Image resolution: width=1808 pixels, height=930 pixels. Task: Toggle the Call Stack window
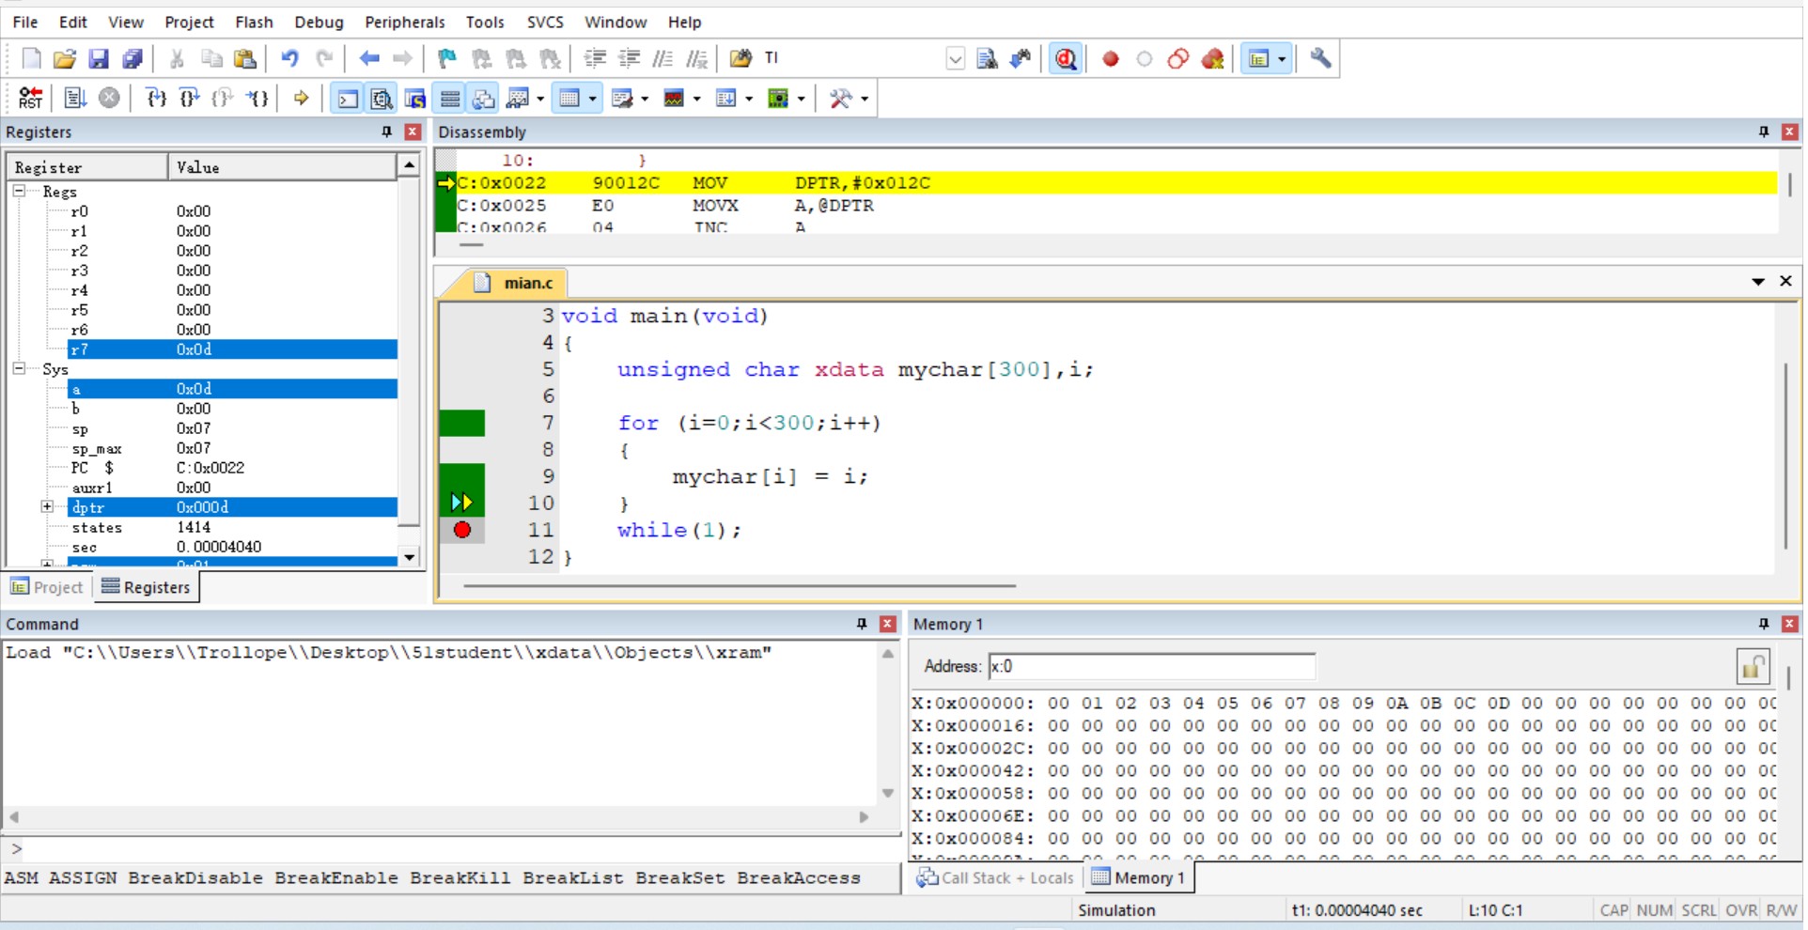[x=484, y=98]
